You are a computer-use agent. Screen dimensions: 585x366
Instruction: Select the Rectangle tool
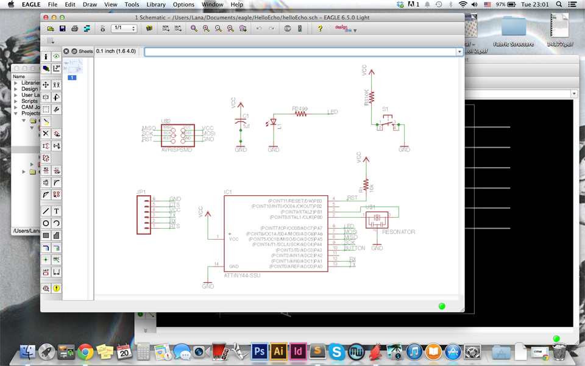[x=46, y=235]
